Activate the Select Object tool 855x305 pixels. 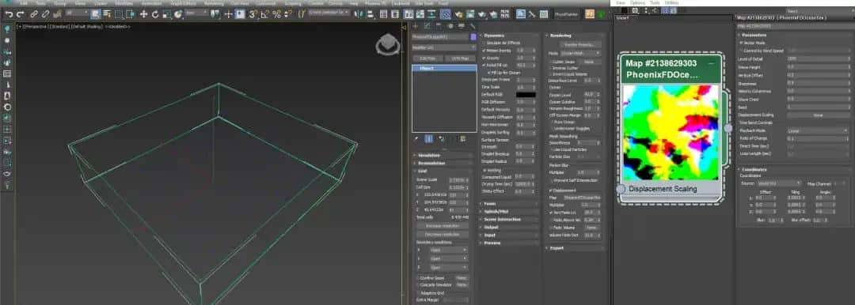point(96,14)
